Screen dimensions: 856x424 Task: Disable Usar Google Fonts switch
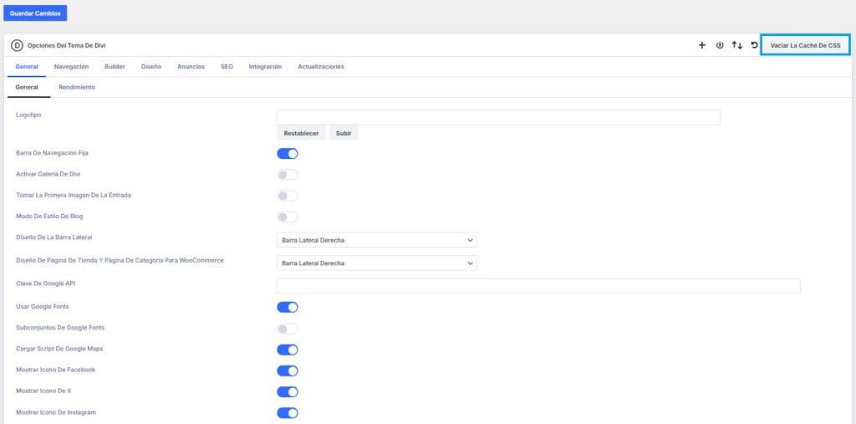[288, 307]
